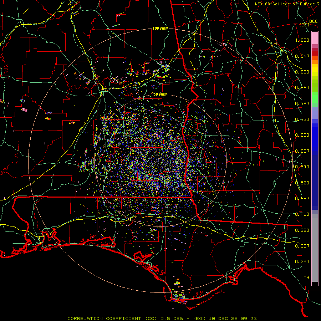Viewport: 321px width, 321px height.
Task: Click the 0.253 legend value
Action: point(302,262)
